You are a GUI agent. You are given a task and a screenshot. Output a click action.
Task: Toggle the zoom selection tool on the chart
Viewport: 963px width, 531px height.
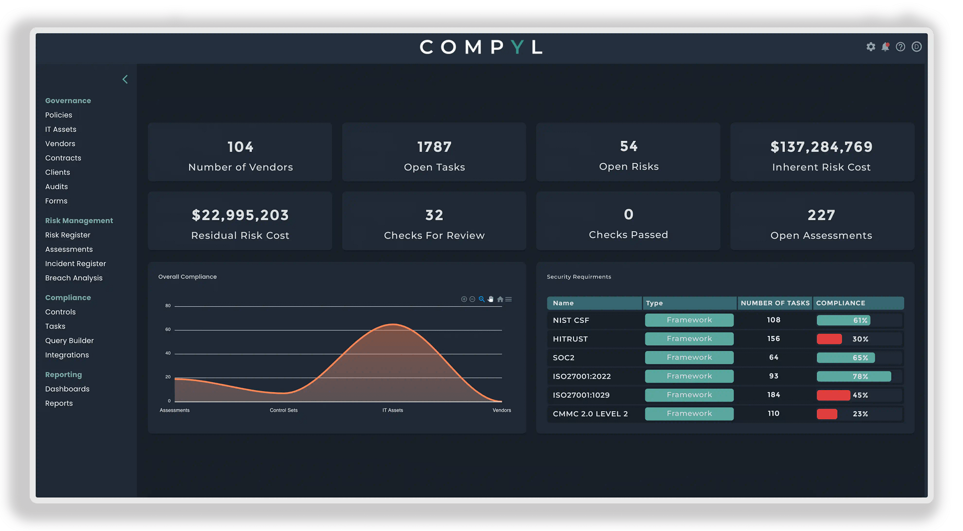click(x=481, y=299)
